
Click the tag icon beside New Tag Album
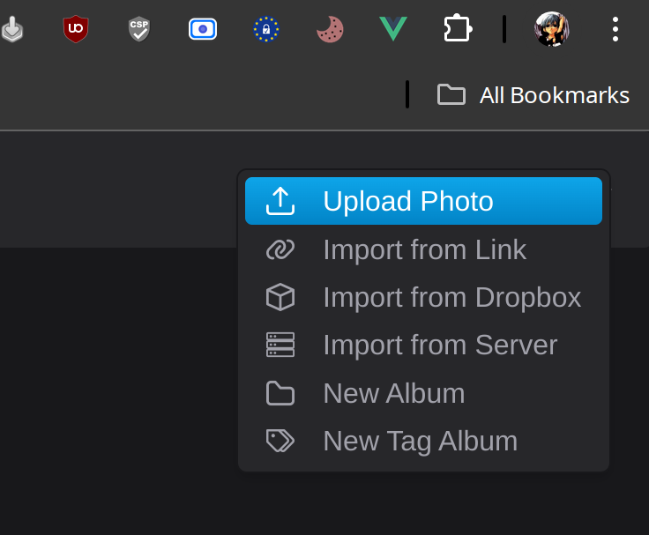tap(280, 441)
